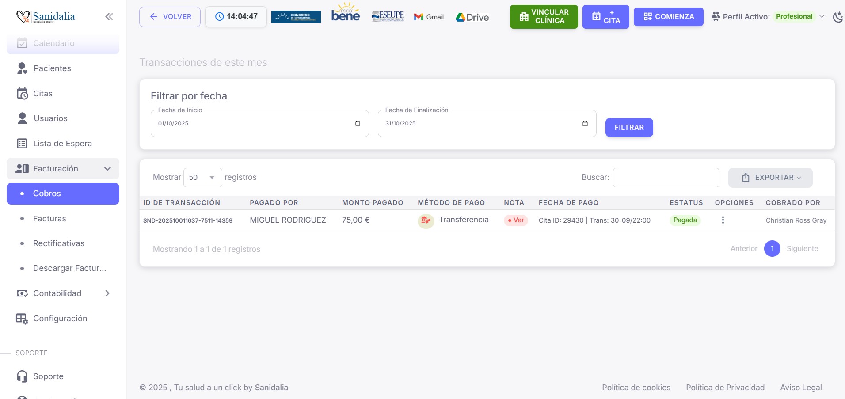Collapse the sidebar with double-chevron icon
Viewport: 845px width, 399px height.
[x=109, y=17]
